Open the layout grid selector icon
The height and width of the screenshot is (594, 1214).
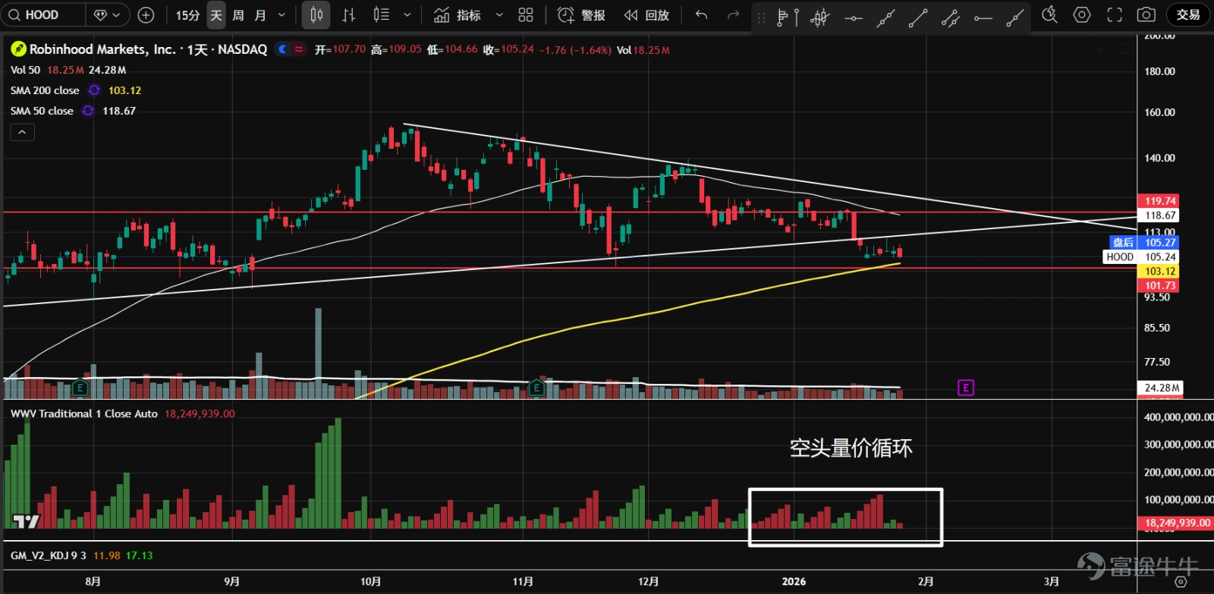tap(526, 14)
